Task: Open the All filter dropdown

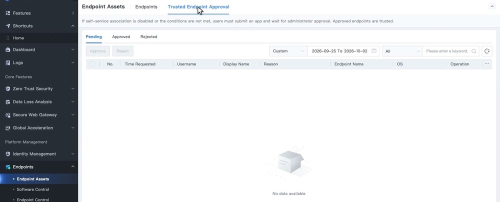Action: click(x=402, y=51)
